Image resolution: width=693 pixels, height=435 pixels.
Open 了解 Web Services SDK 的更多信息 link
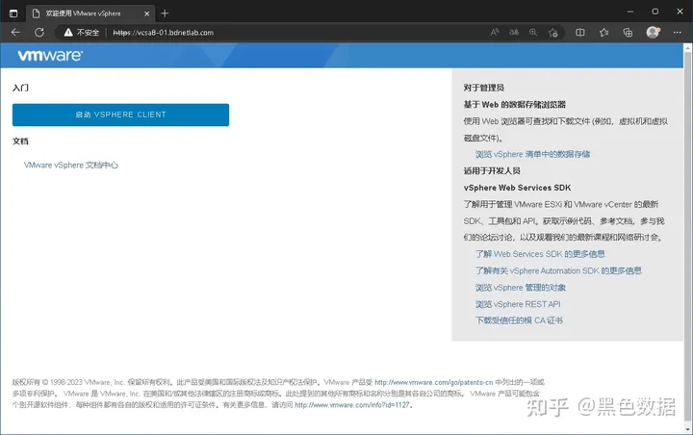click(x=540, y=254)
